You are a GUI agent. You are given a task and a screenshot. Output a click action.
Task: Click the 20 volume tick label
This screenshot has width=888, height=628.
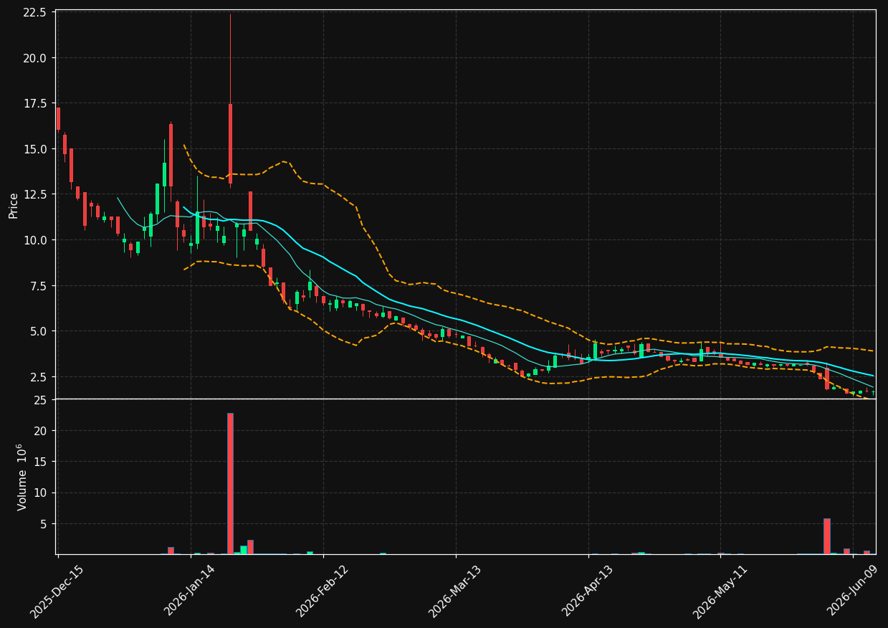coord(40,431)
